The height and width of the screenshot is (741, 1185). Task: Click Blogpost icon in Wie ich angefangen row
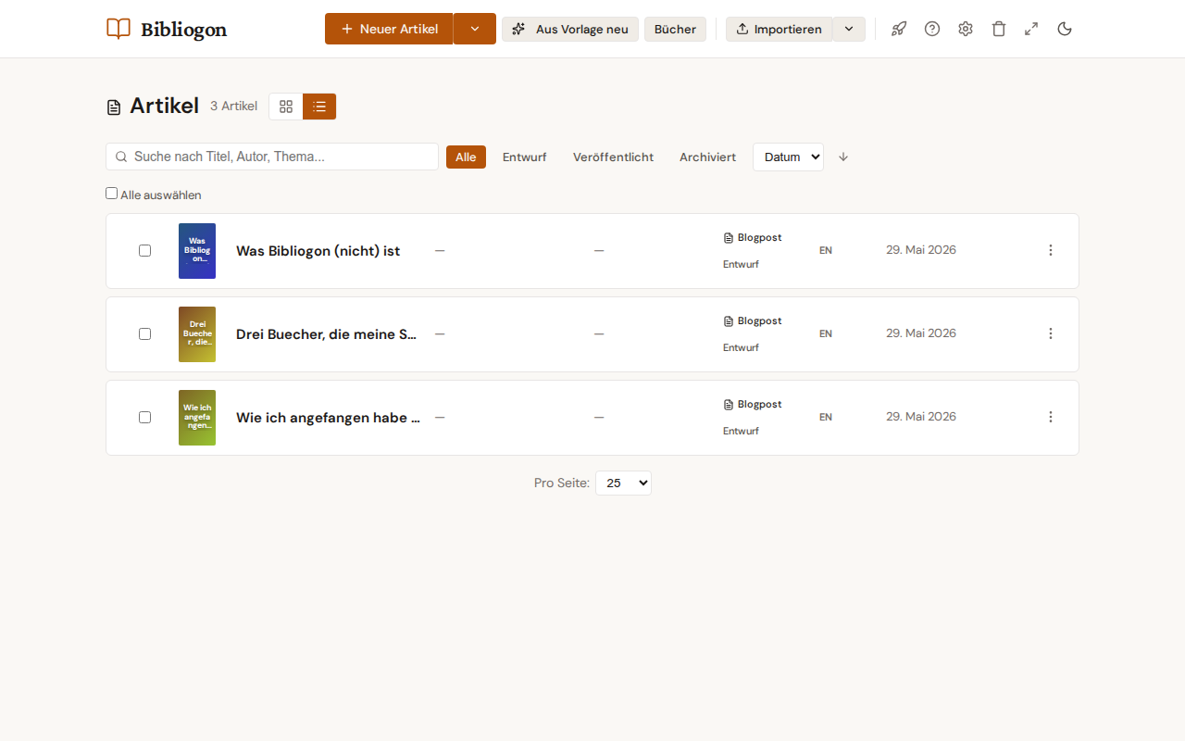point(729,405)
